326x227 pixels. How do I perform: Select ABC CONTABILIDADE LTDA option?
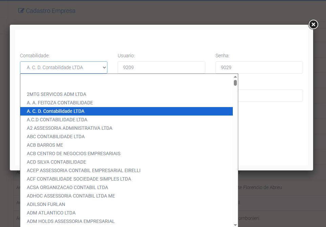[x=56, y=137]
